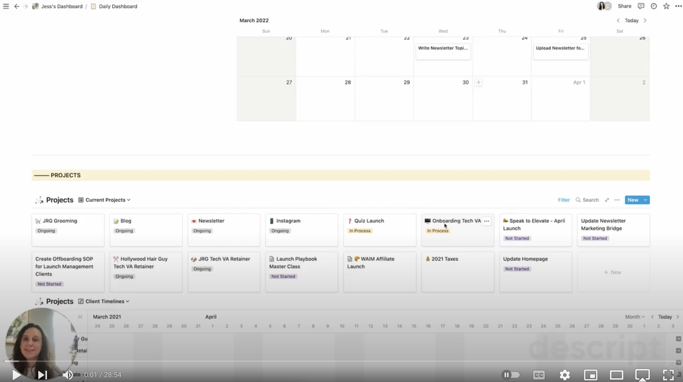Open the comments icon in top bar
Image resolution: width=683 pixels, height=382 pixels.
641,6
